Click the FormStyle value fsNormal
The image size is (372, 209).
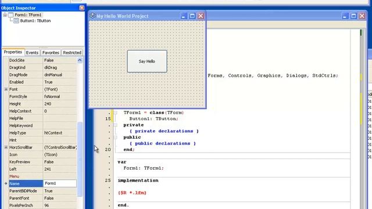(x=52, y=97)
